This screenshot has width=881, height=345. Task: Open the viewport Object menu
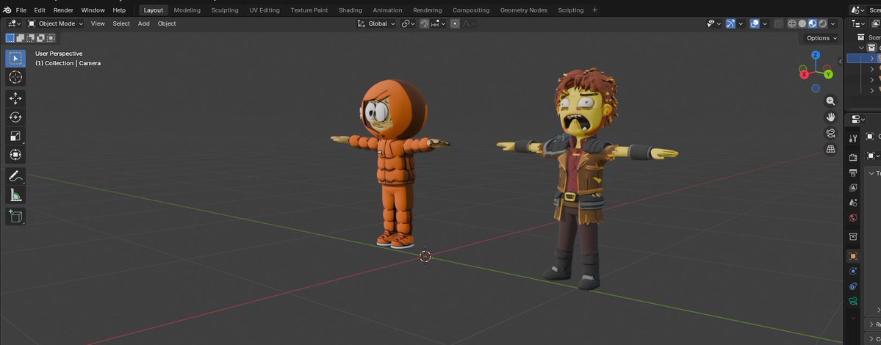[167, 23]
